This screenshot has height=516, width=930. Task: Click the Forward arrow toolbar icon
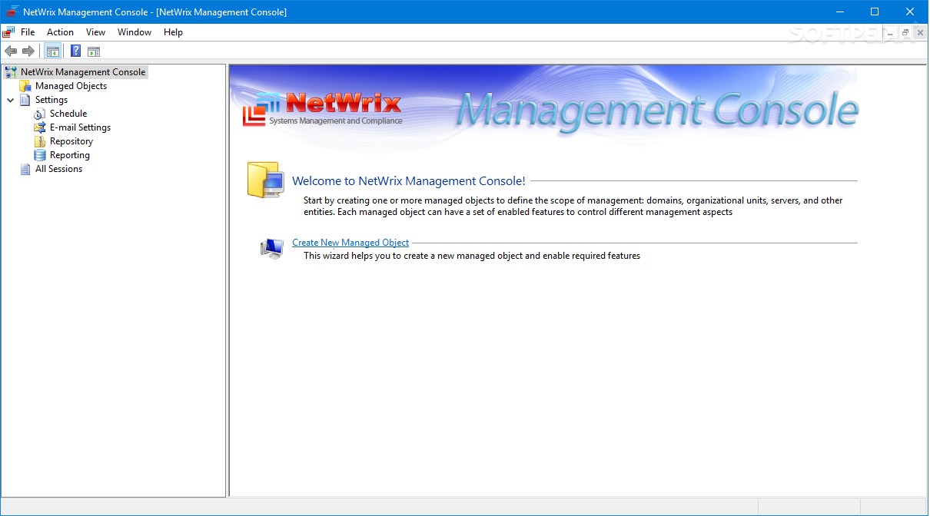28,51
